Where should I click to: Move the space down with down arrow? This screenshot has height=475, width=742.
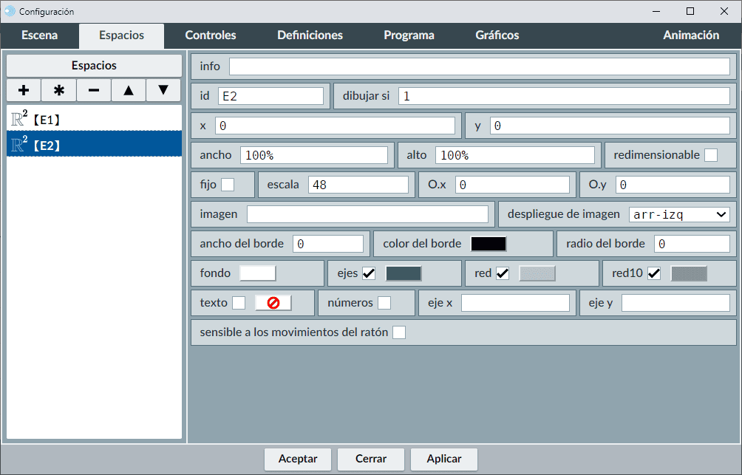(163, 90)
